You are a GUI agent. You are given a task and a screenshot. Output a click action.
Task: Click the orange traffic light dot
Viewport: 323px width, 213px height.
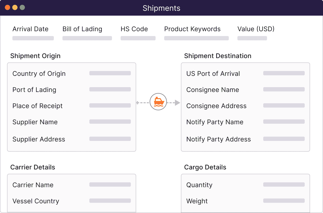click(8, 8)
